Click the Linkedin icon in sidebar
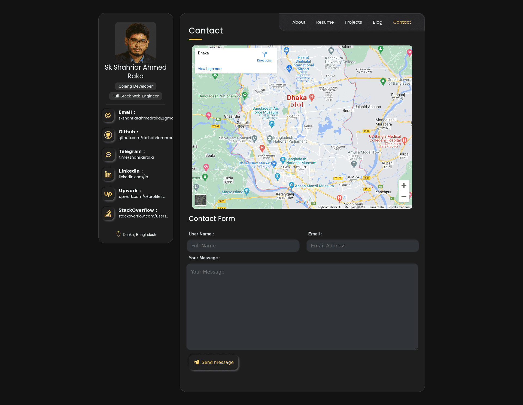523x405 pixels. tap(108, 174)
